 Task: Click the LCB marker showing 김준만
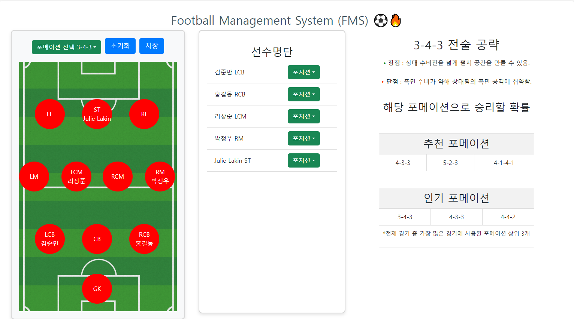(49, 239)
